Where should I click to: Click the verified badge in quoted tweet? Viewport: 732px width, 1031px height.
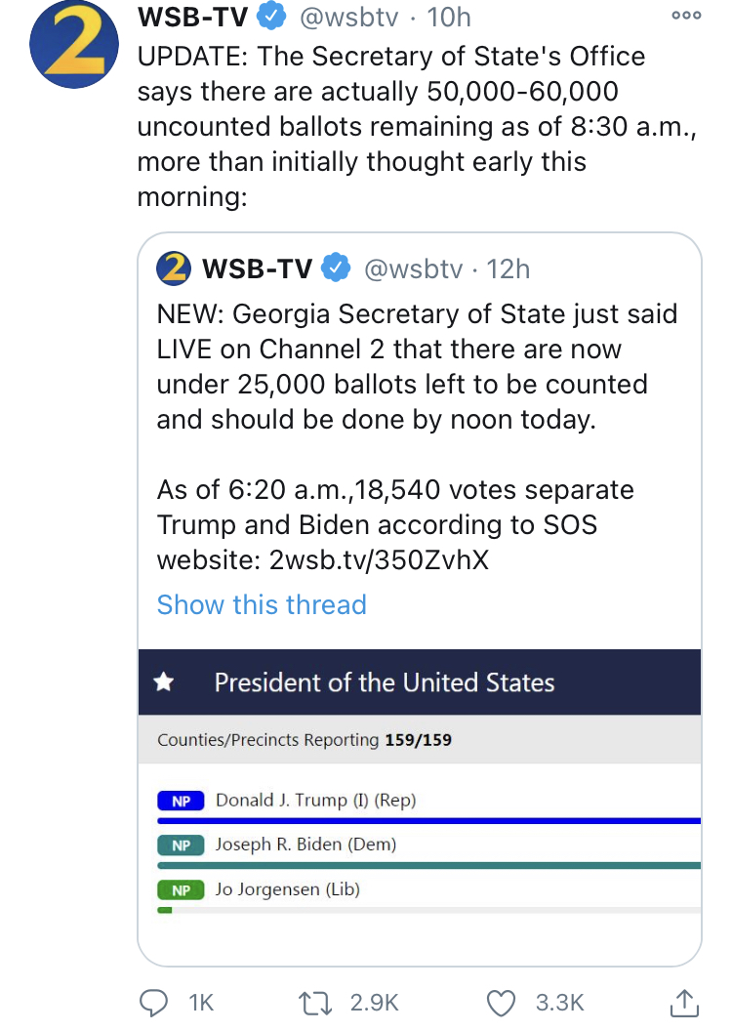coord(336,268)
